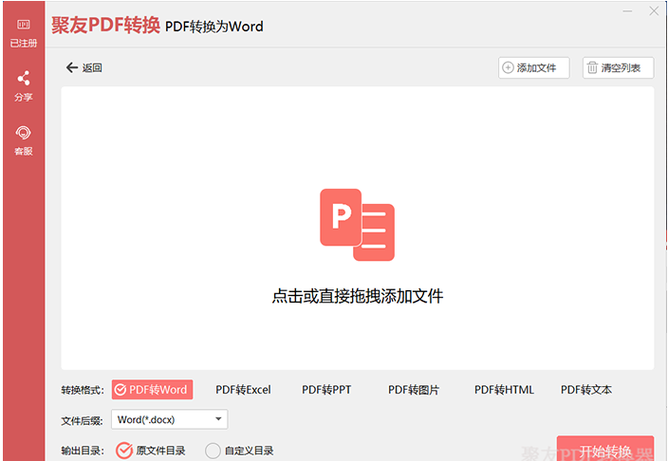Switch to PDF转Excel conversion

click(243, 390)
